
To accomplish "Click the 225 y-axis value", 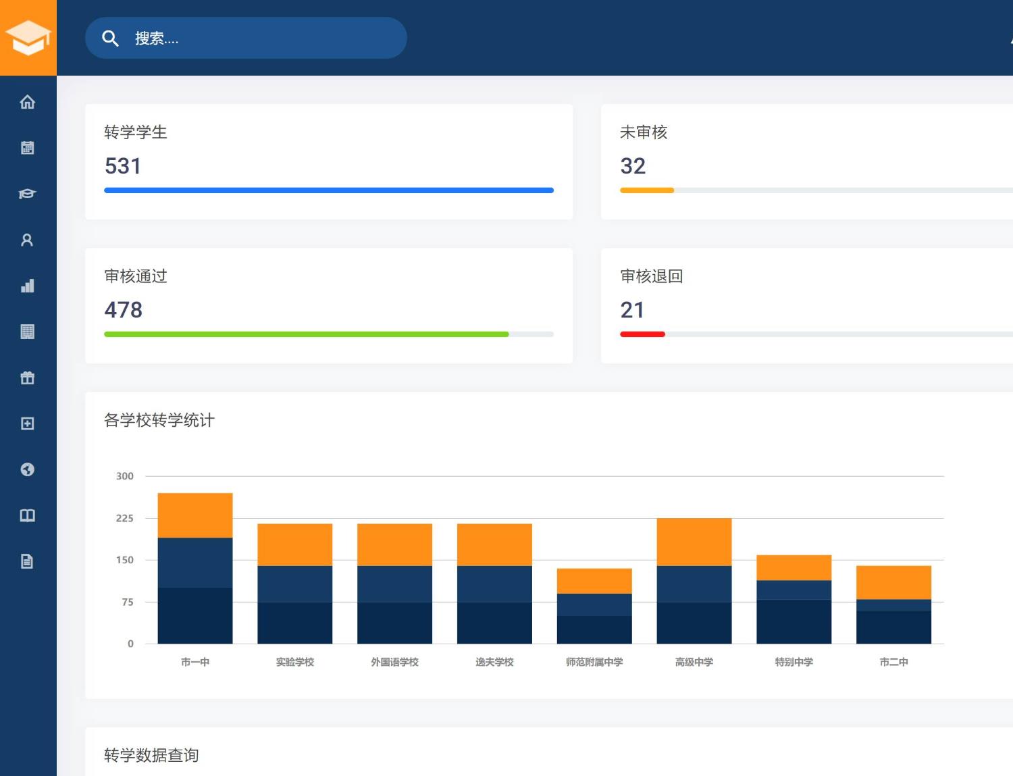I will point(125,518).
